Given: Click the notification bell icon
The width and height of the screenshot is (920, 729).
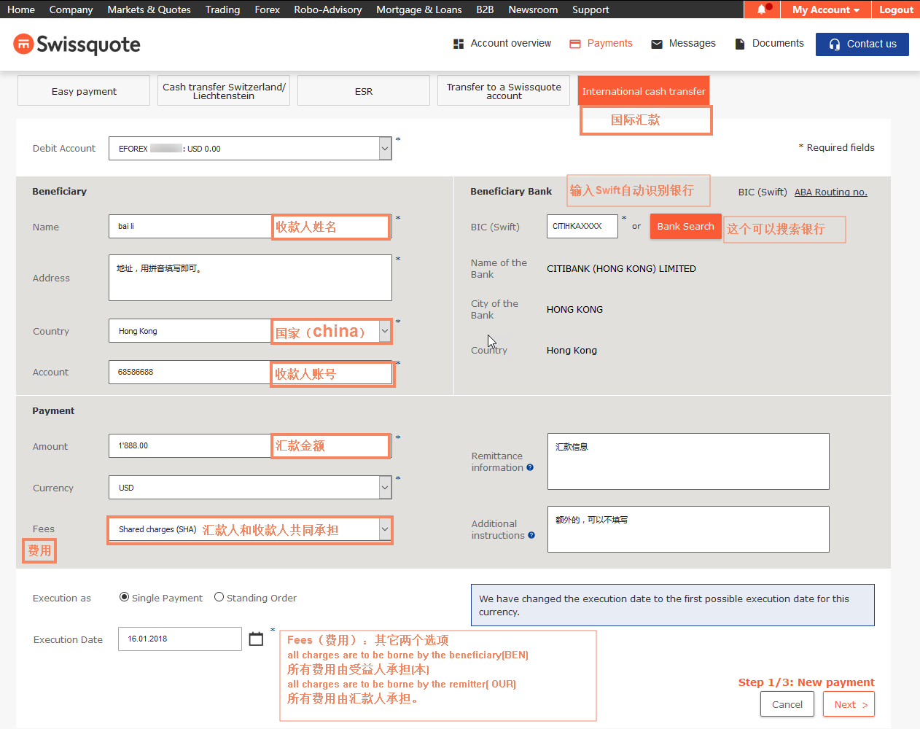Looking at the screenshot, I should [762, 9].
